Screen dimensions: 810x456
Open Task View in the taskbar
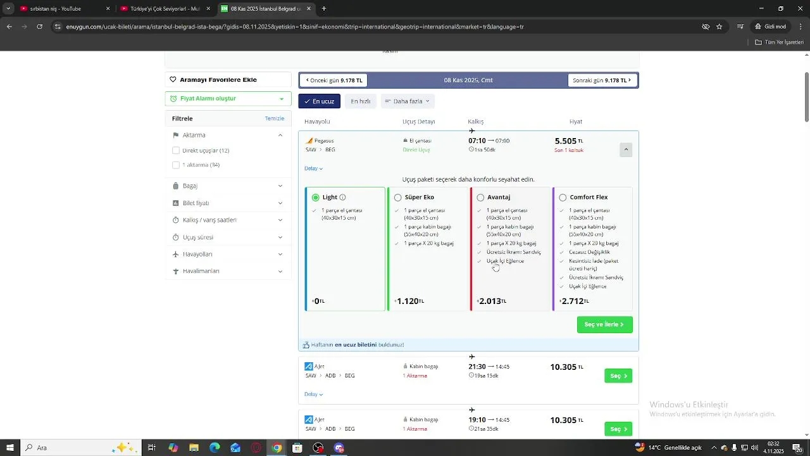(x=152, y=448)
